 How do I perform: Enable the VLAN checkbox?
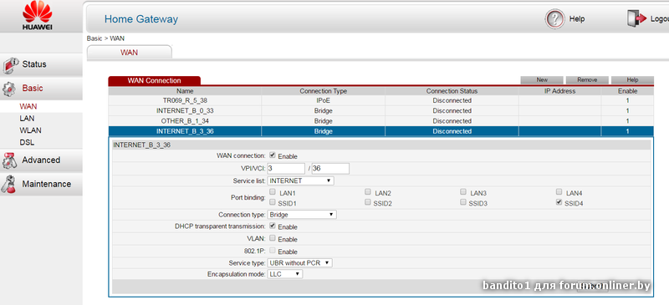273,238
